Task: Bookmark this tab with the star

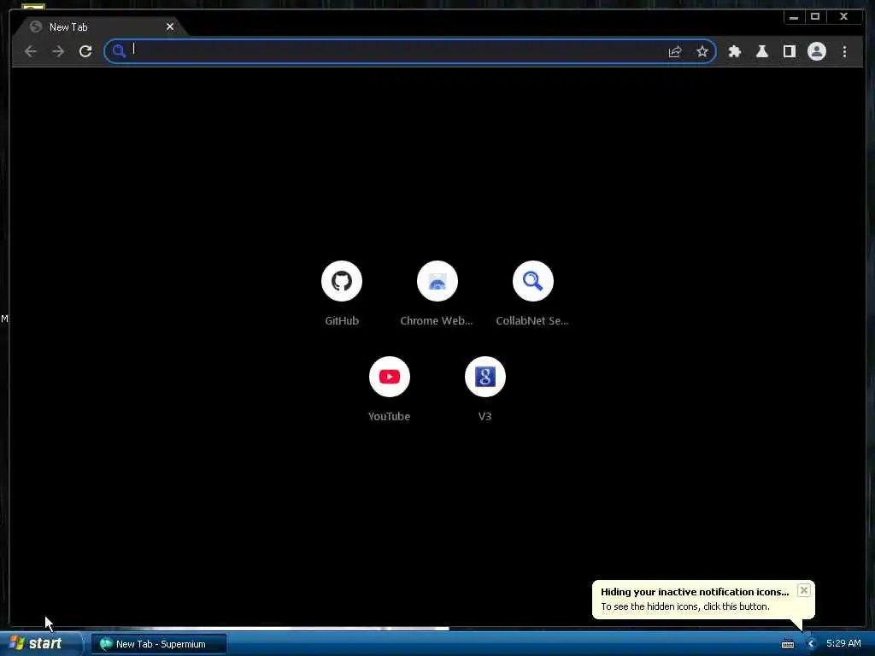Action: pos(702,52)
